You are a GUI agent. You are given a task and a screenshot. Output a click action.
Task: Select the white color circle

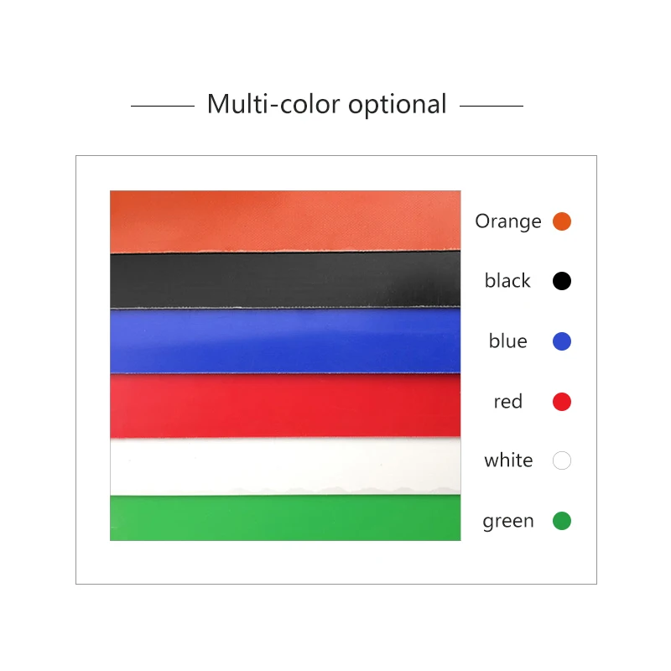tap(562, 460)
